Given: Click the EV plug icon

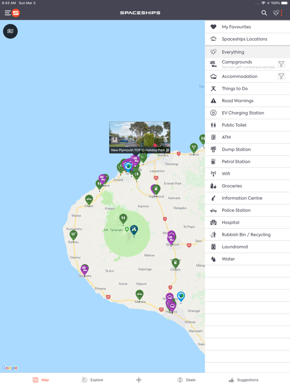Looking at the screenshot, I should pos(213,113).
